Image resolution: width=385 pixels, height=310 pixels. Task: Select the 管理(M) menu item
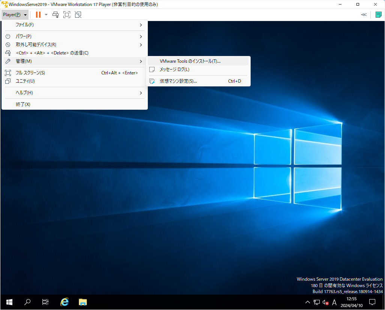pyautogui.click(x=75, y=61)
